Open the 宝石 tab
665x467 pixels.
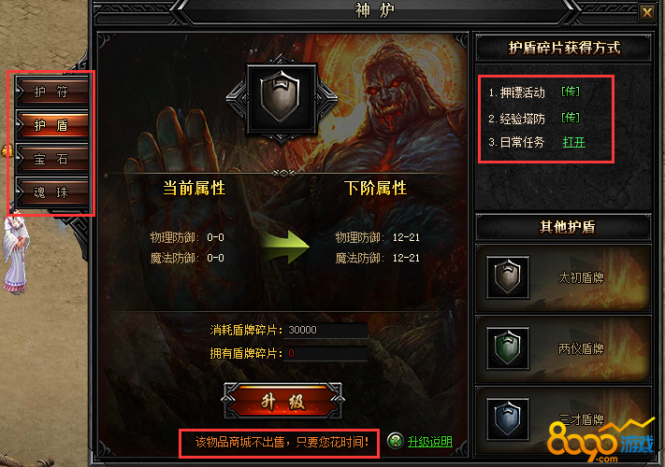(51, 159)
